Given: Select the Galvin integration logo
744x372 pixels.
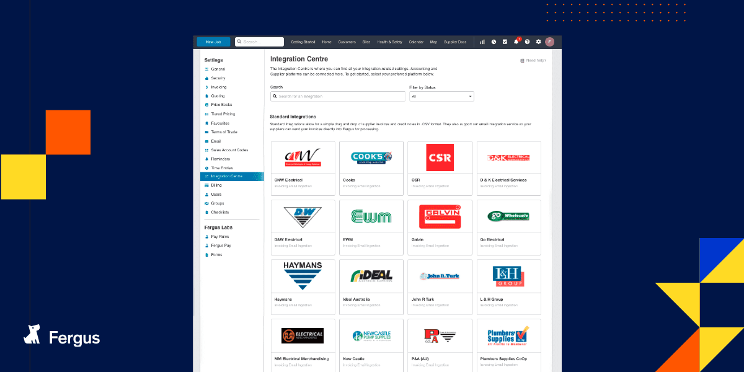Looking at the screenshot, I should click(440, 217).
